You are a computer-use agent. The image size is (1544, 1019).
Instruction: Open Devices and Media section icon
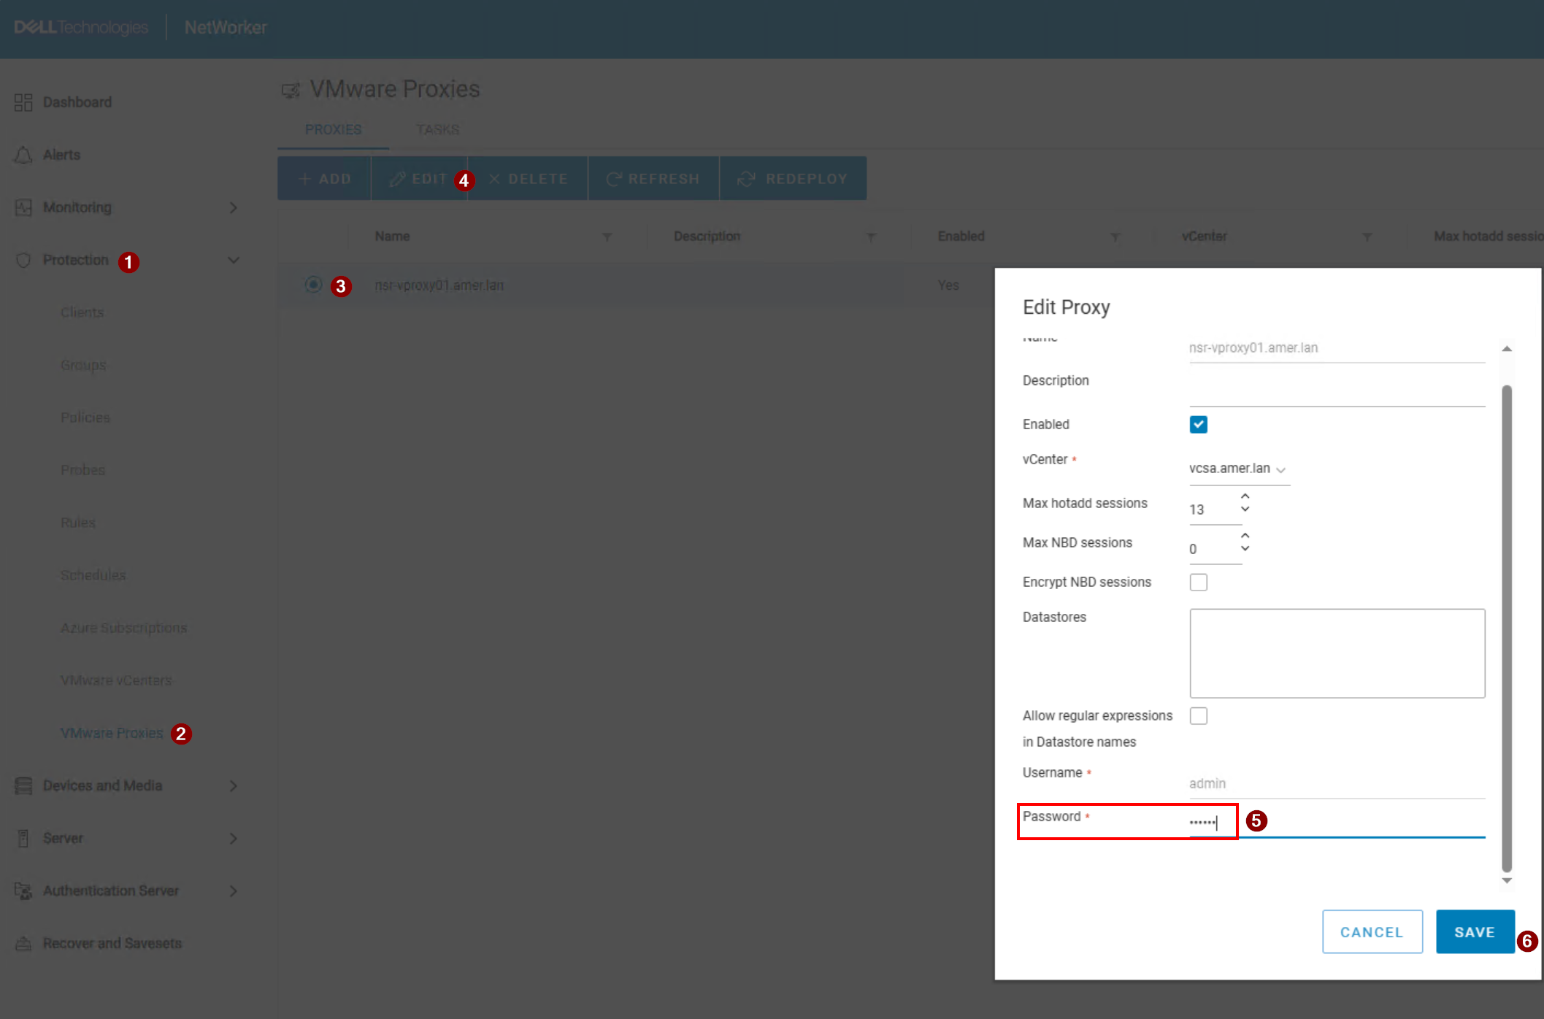coord(23,785)
